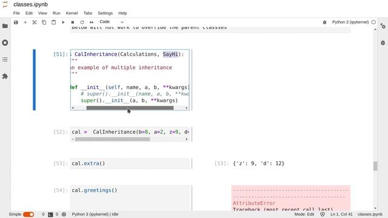The height and width of the screenshot is (218, 388).
Task: Click classes.ipynb in the status bar
Action: pos(370,214)
